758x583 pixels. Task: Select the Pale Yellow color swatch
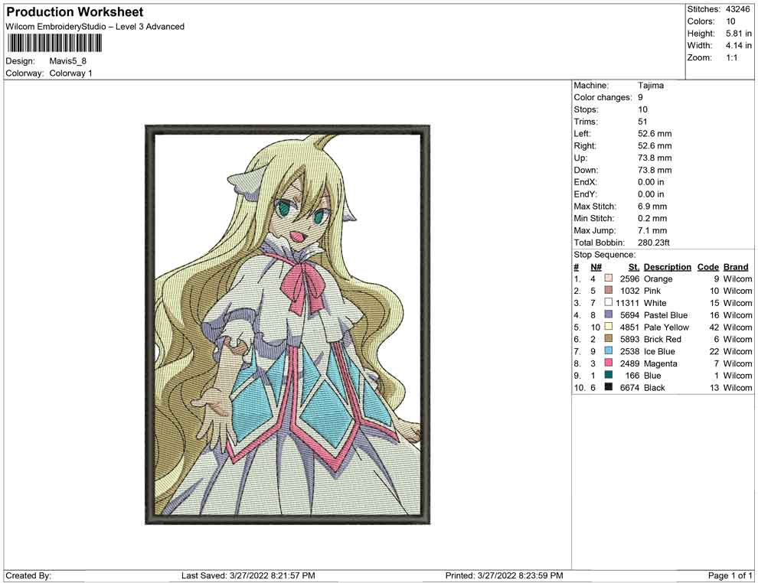(x=609, y=327)
